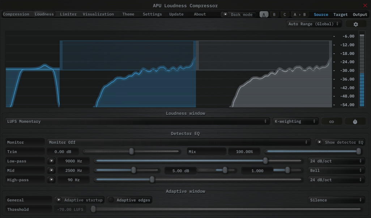The image size is (371, 218).
Task: Click the stopwatch icon on the loudness window row
Action: [355, 121]
